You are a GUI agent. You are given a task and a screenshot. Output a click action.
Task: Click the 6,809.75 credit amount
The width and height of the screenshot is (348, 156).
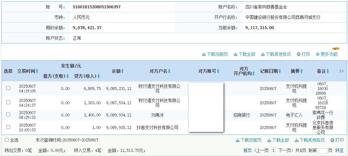pos(92,89)
